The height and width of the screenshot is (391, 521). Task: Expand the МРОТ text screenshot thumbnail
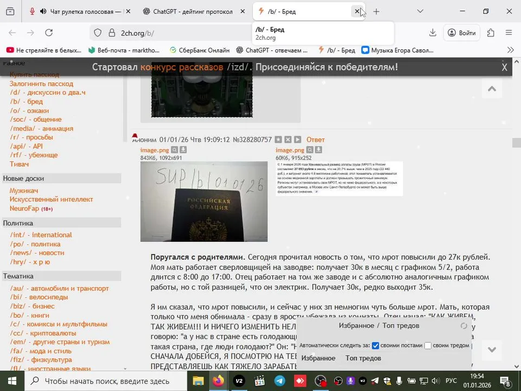point(339,178)
